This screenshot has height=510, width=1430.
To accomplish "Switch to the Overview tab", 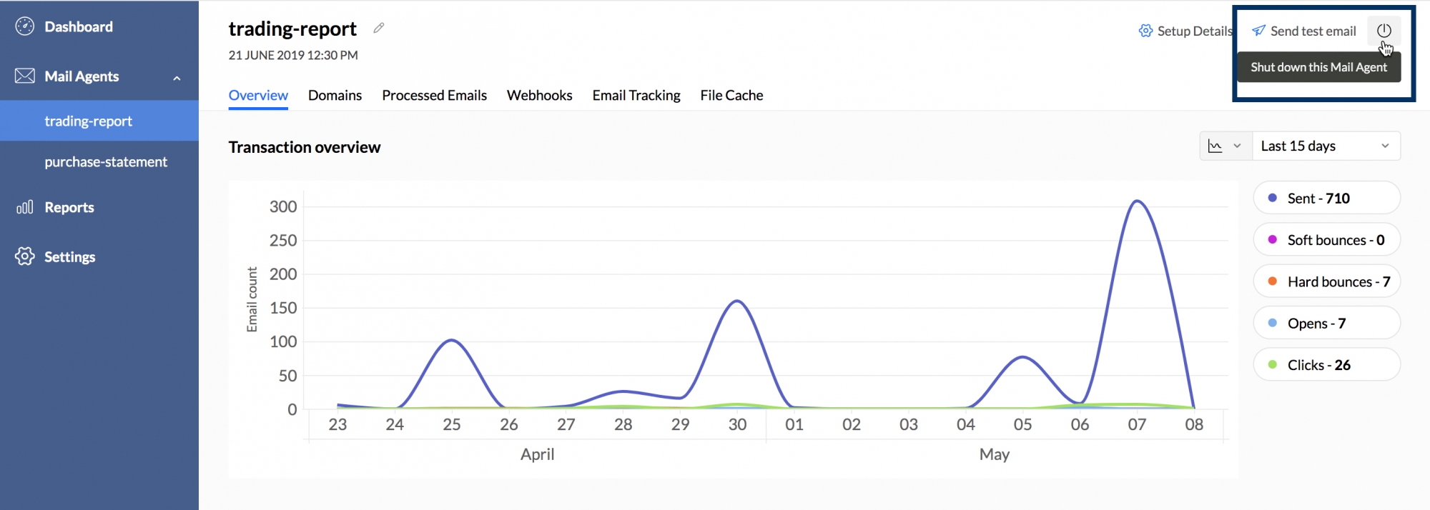I will click(x=258, y=95).
